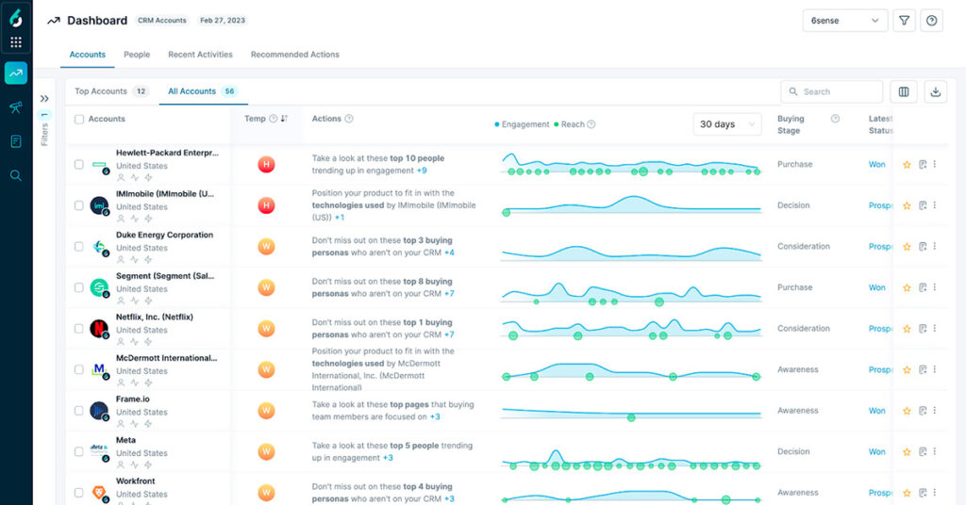Click the Duke Energy Corporation account name
The height and width of the screenshot is (505, 966).
point(164,236)
